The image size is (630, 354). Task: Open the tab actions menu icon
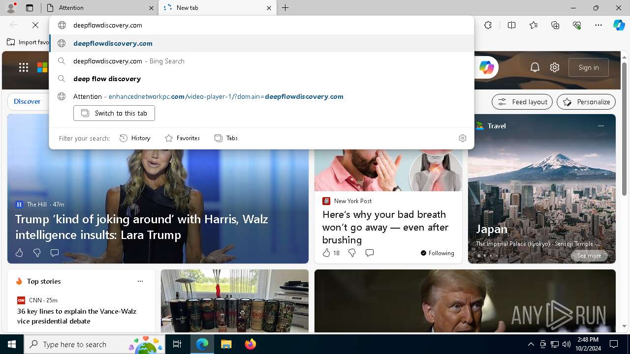pyautogui.click(x=30, y=8)
